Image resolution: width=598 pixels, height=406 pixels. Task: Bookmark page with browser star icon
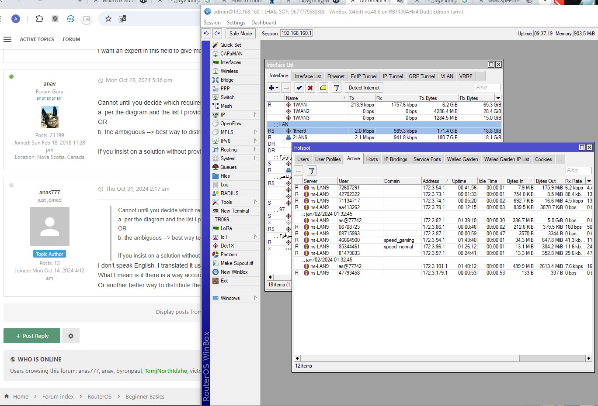pyautogui.click(x=108, y=19)
